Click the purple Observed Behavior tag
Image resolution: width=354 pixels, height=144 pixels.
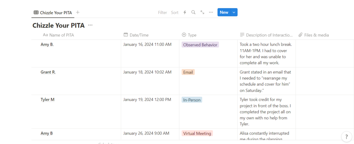[200, 45]
